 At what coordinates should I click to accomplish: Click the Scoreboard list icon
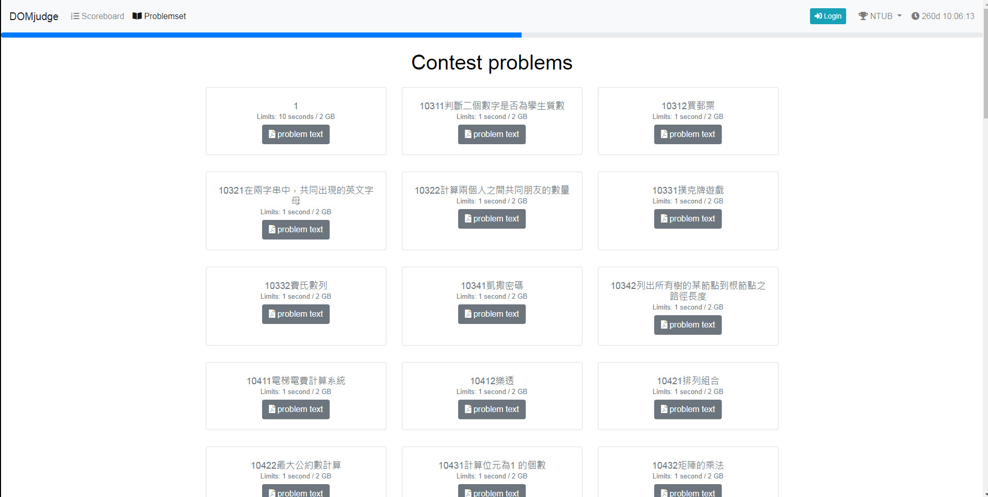75,16
